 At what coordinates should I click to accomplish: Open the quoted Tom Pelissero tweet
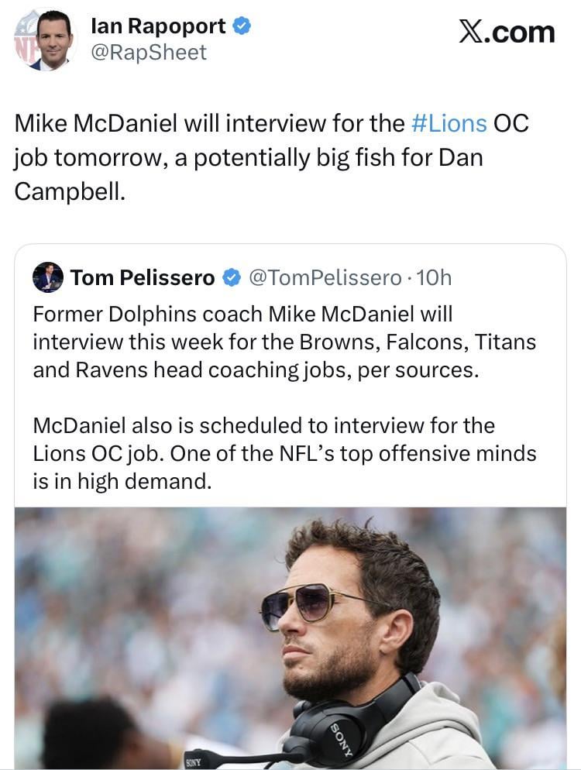(x=290, y=387)
